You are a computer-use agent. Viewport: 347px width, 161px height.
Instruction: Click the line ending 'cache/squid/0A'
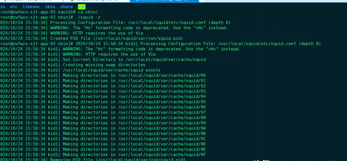pos(103,128)
